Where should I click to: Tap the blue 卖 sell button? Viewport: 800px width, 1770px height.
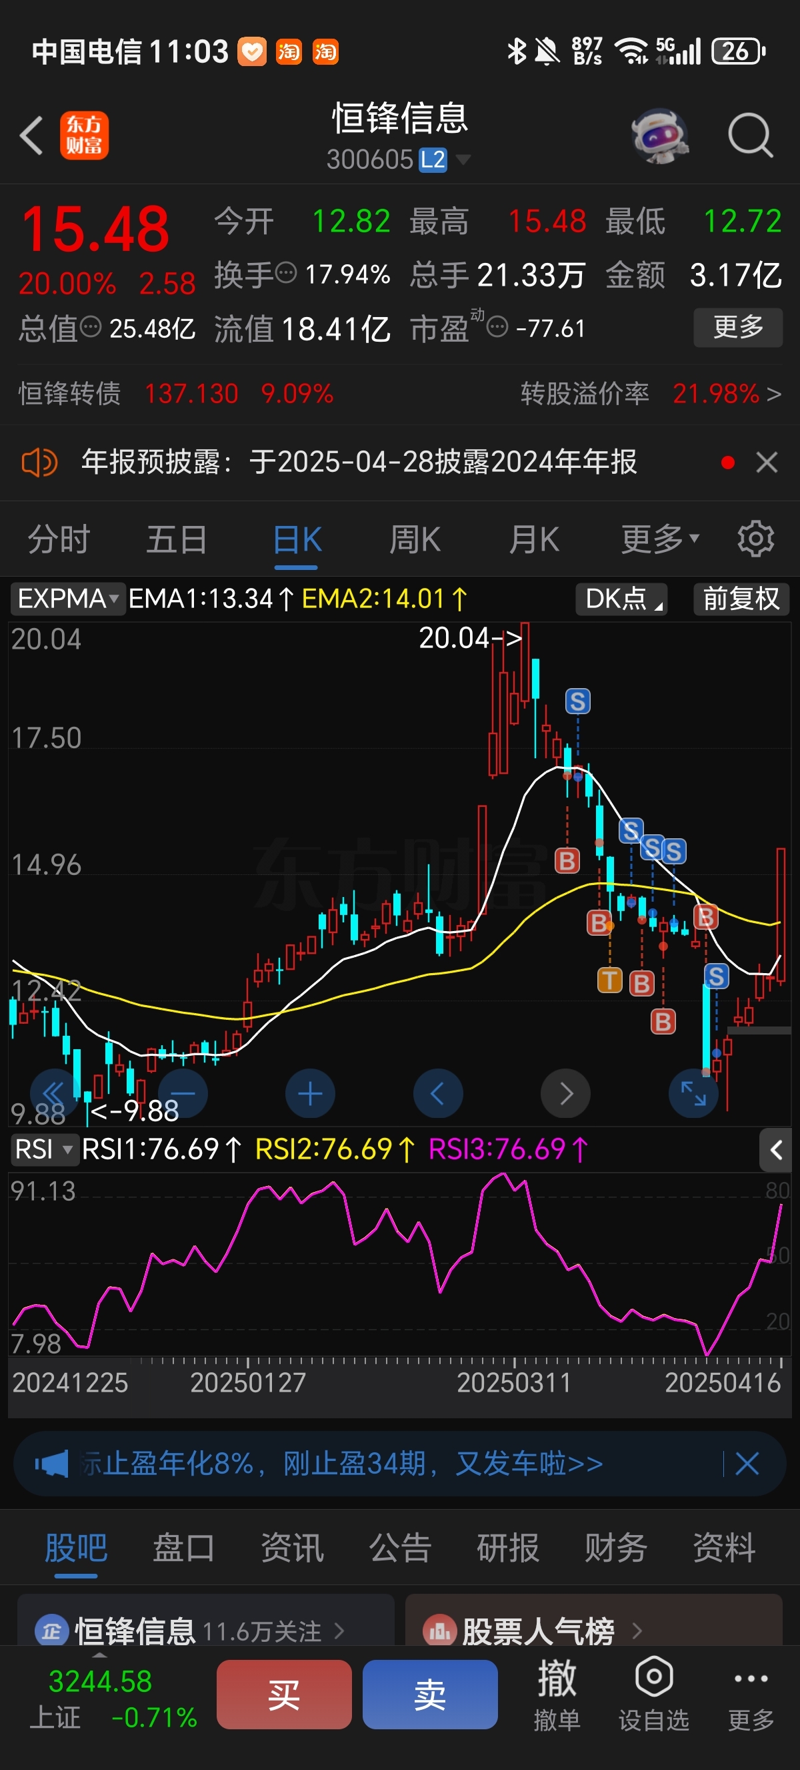(430, 1695)
